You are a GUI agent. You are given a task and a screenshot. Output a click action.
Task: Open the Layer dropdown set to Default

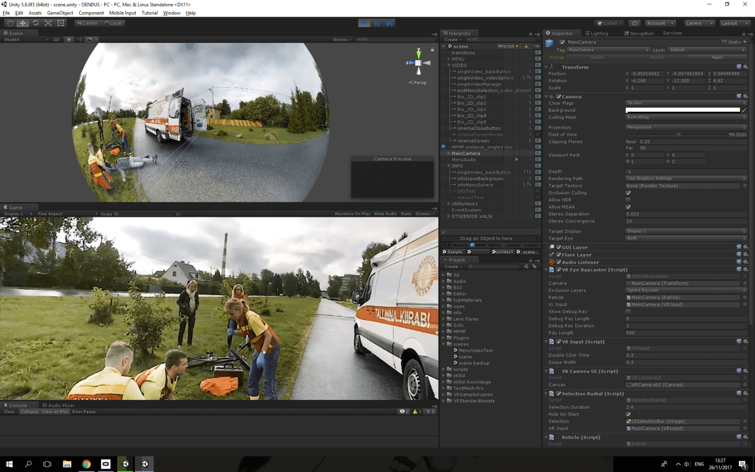coord(707,50)
